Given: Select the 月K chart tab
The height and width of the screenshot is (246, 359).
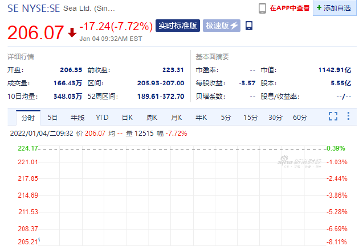Looking at the screenshot, I should click(x=177, y=118).
